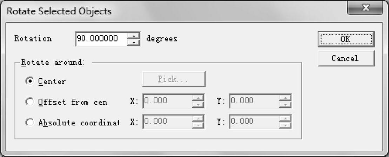Click the Rotate Selected Objects title bar
This screenshot has width=389, height=157.
175,11
